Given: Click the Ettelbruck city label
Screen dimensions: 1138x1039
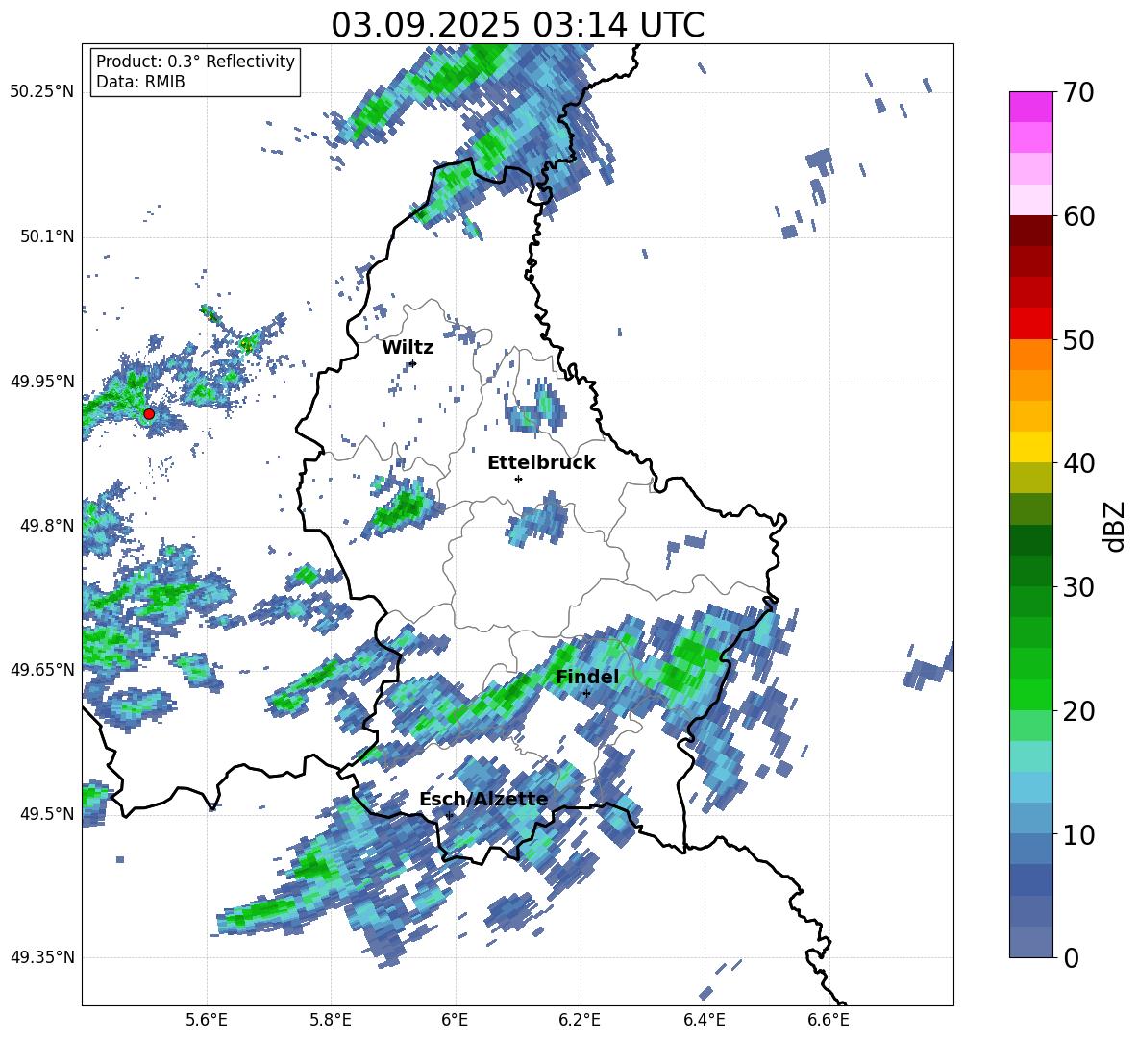Looking at the screenshot, I should (x=541, y=463).
